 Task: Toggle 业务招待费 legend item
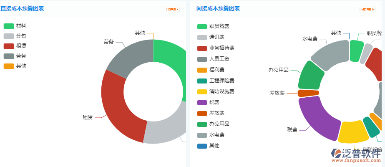(216, 48)
